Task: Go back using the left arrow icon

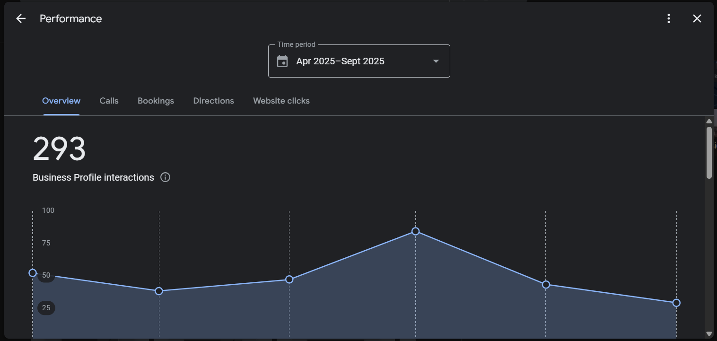Action: 21,18
